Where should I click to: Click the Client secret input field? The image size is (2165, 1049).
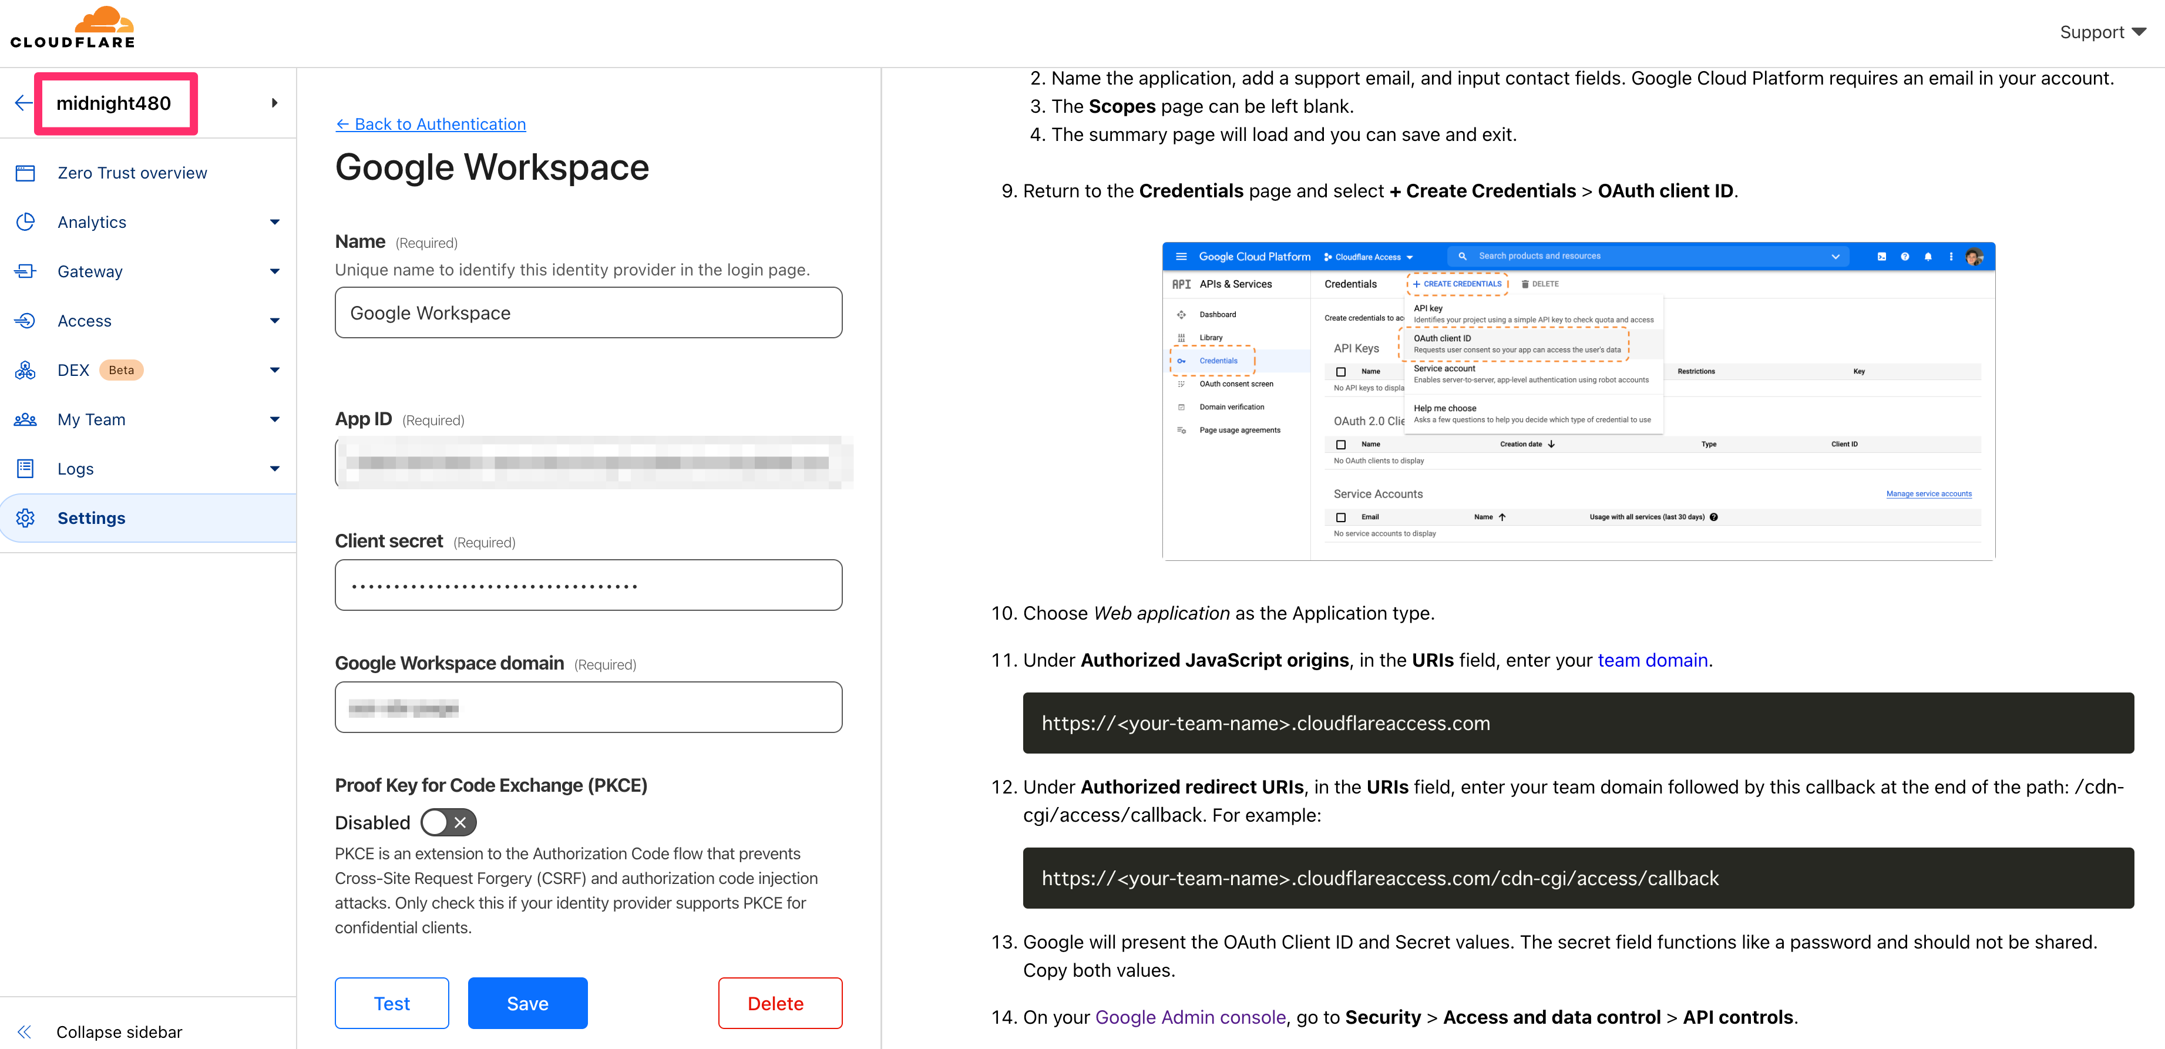[589, 585]
